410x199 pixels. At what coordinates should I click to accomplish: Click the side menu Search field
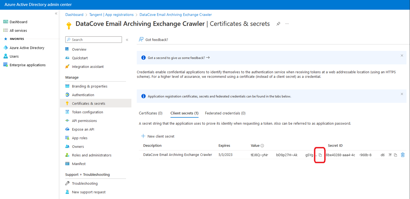(x=94, y=40)
